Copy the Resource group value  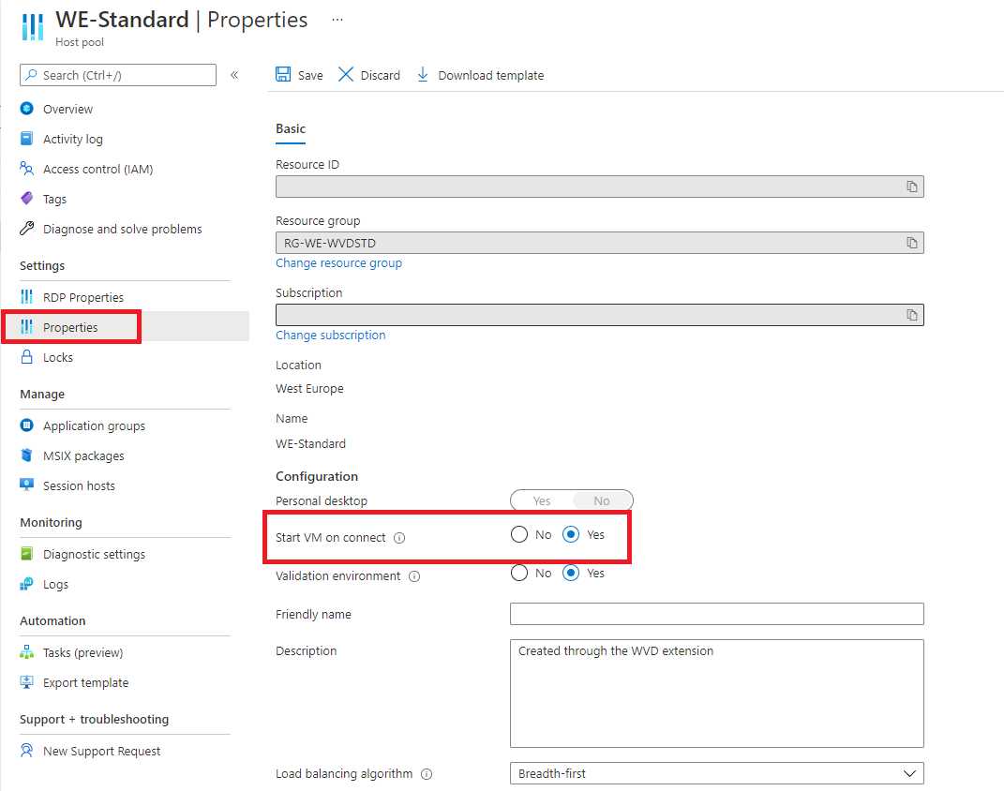[x=912, y=241]
